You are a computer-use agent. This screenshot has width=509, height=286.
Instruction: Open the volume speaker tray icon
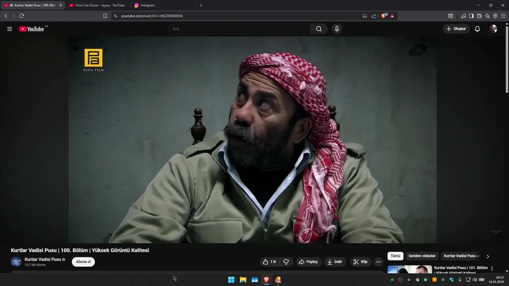click(x=475, y=280)
